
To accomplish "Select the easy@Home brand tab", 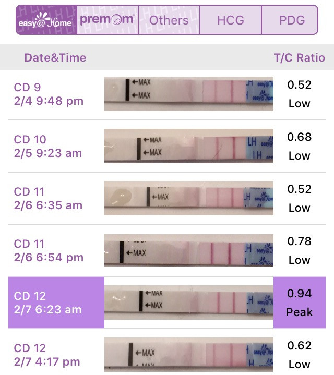I will pyautogui.click(x=46, y=20).
